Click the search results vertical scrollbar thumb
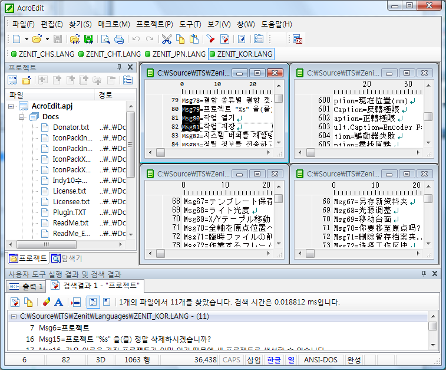The height and width of the screenshot is (370, 446). [432, 326]
